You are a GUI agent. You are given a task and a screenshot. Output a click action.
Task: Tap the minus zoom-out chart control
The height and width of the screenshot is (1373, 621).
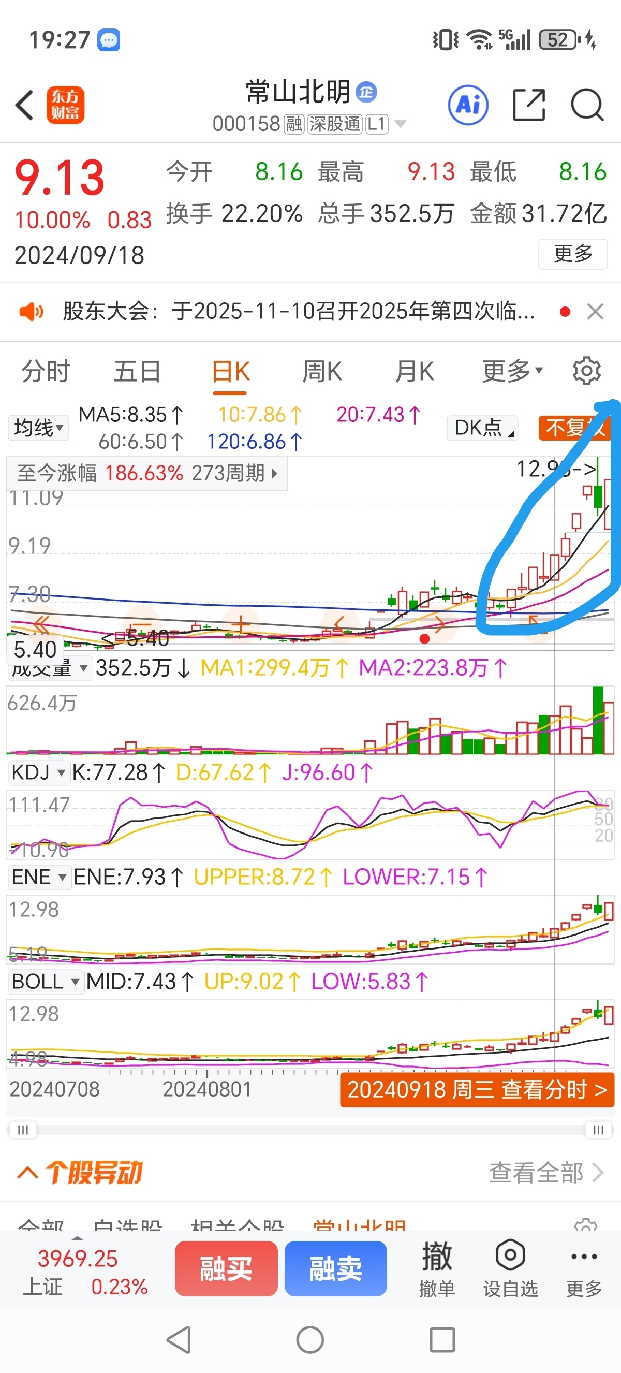141,624
